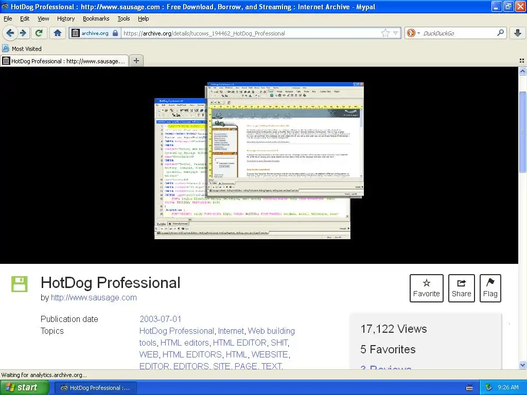Click the 9:26 AM clock
Image resolution: width=527 pixels, height=395 pixels.
[x=508, y=388]
